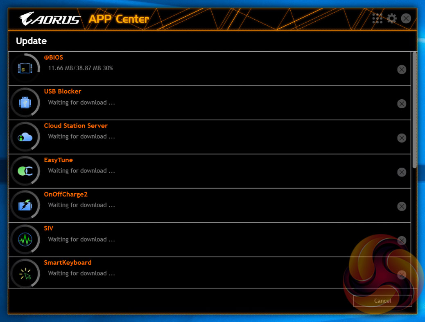This screenshot has height=322, width=425.
Task: Click the AORUS logo
Action: [x=50, y=19]
